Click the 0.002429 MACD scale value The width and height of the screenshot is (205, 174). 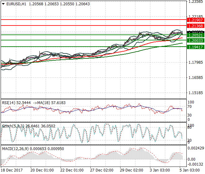196,148
